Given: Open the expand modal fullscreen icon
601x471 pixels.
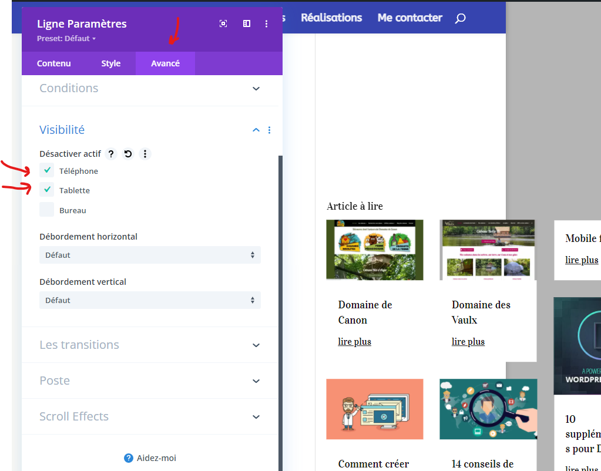Looking at the screenshot, I should [x=223, y=23].
